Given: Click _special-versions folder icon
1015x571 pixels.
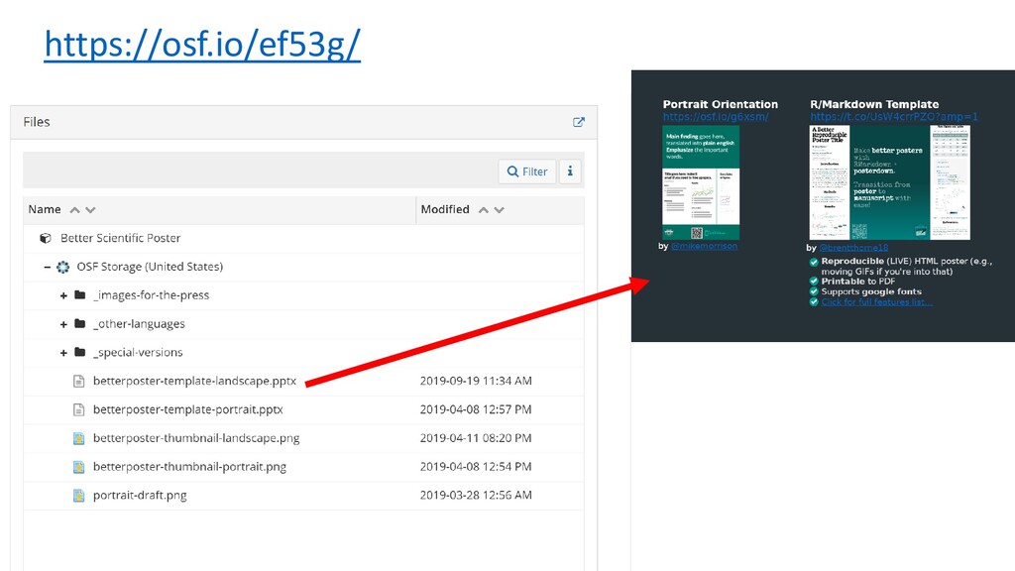Looking at the screenshot, I should tap(79, 352).
